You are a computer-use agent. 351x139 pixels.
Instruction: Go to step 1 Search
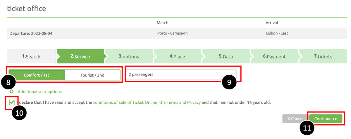pos(31,56)
